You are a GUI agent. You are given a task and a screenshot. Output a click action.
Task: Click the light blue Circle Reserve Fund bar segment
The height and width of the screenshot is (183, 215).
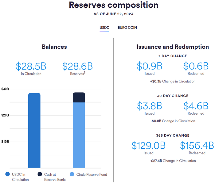coord(79,135)
